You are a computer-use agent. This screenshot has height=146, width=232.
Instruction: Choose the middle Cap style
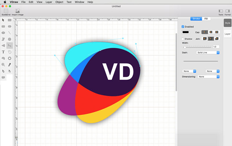pyautogui.click(x=211, y=32)
